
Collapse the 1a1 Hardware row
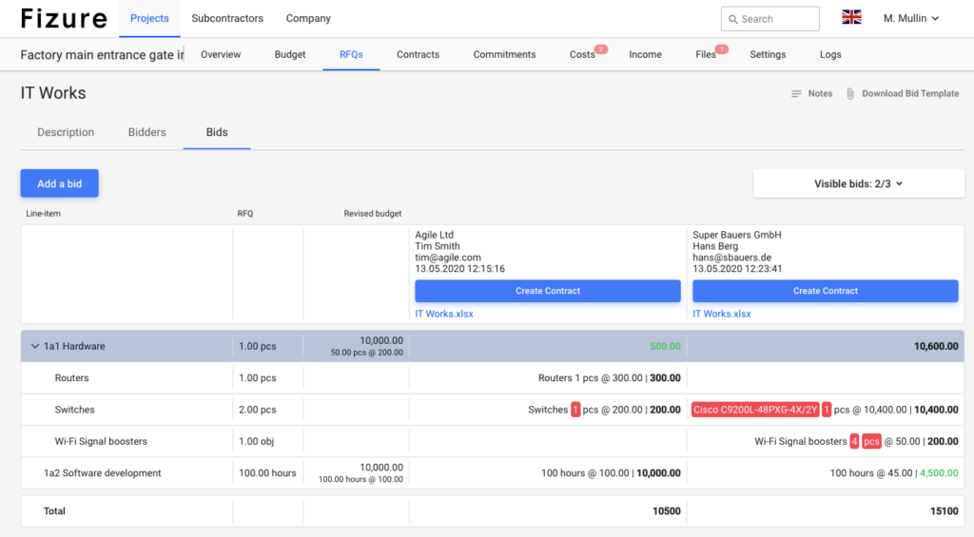35,346
